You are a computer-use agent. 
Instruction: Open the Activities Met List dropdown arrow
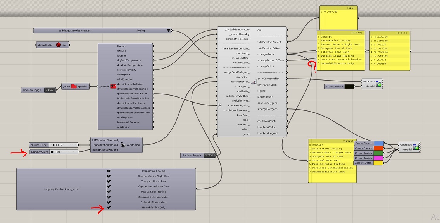[x=169, y=31]
